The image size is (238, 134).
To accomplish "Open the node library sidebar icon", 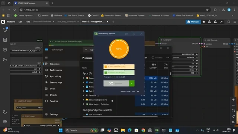I will pos(5,40).
